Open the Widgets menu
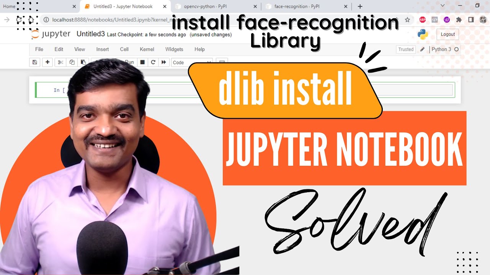This screenshot has width=490, height=275. click(x=174, y=49)
